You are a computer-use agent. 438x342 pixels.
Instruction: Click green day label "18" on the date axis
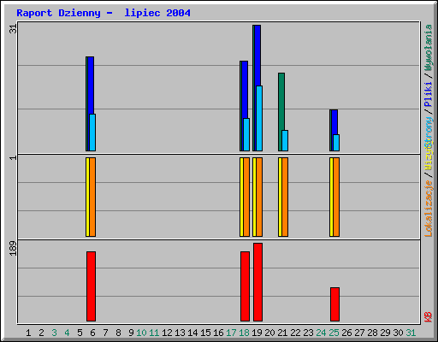pyautogui.click(x=244, y=333)
